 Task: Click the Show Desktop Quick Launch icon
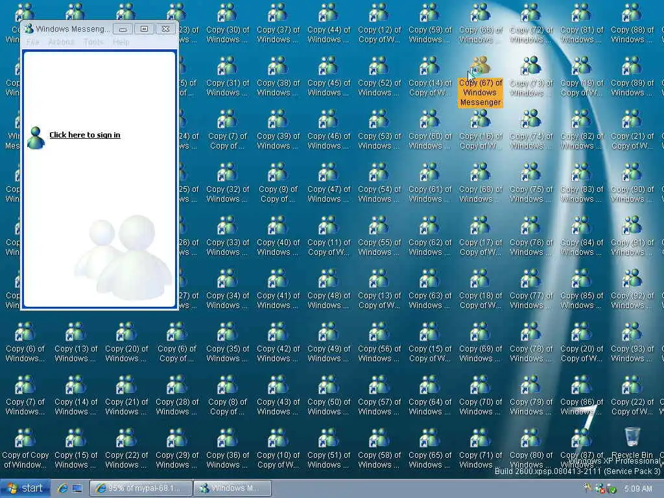point(77,488)
